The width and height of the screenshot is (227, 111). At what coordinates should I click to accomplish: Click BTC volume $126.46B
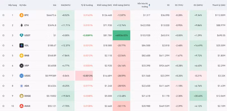107,15
